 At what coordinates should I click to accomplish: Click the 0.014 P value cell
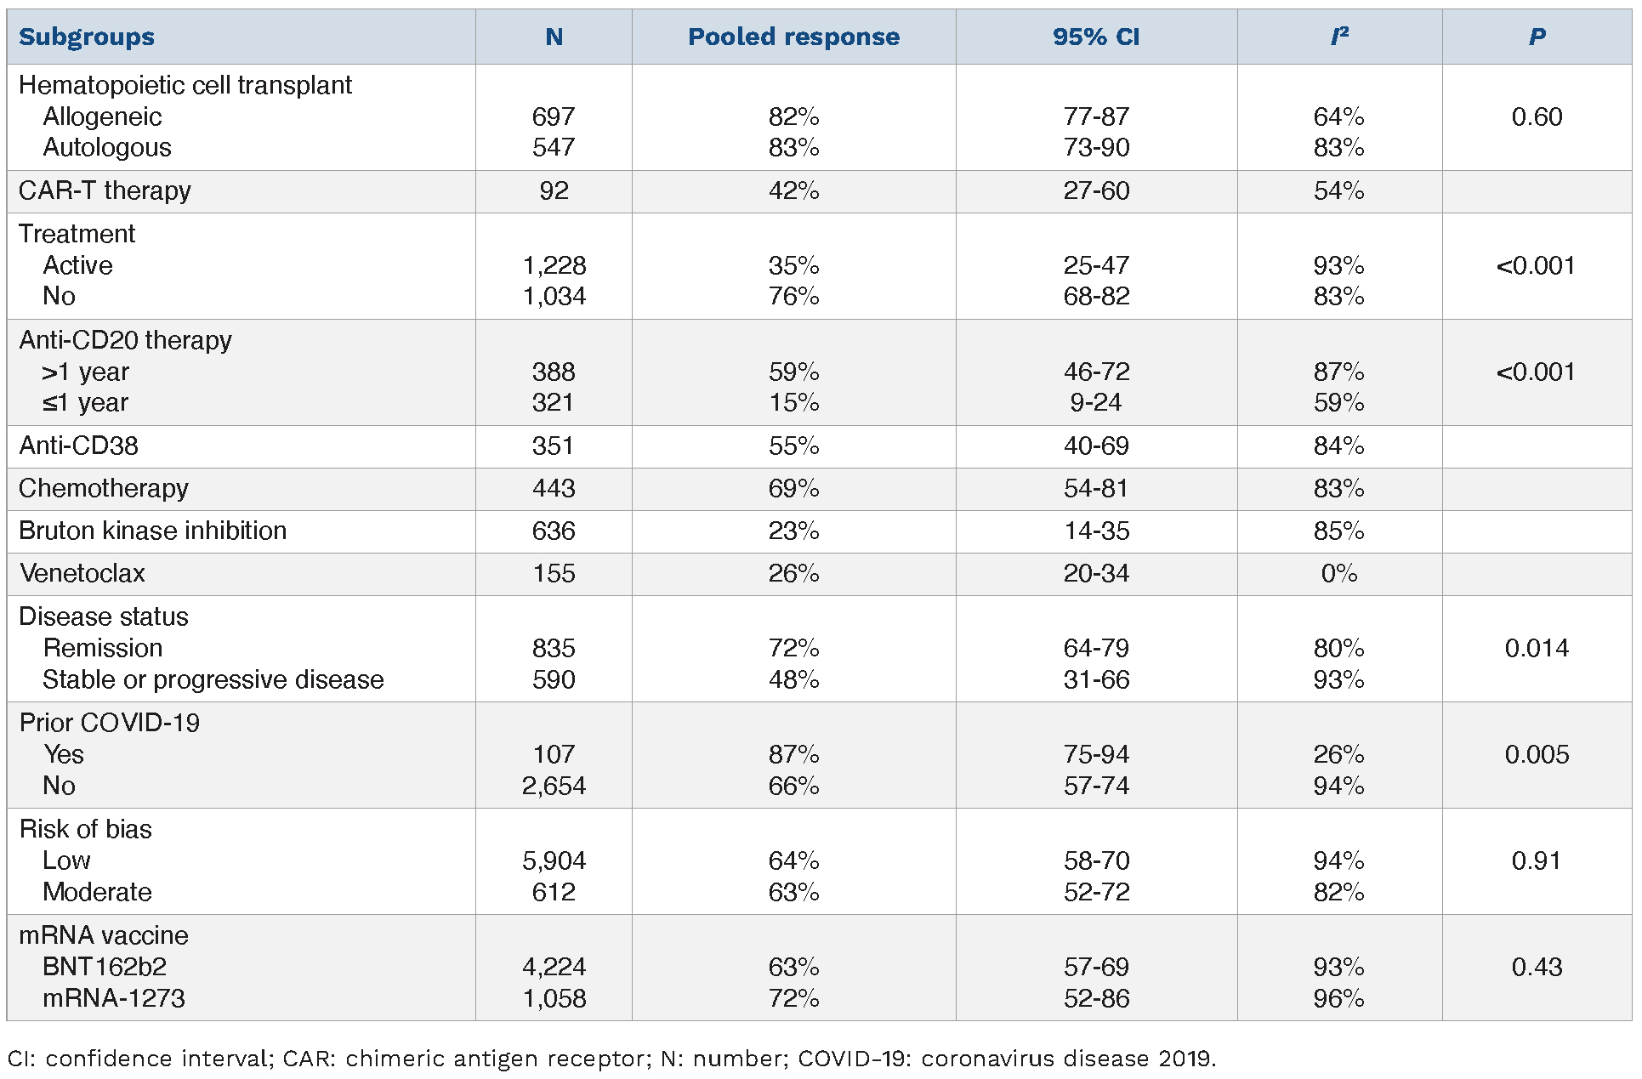[1537, 648]
